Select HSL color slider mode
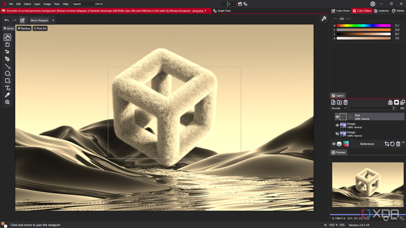This screenshot has width=406, height=228. pyautogui.click(x=342, y=18)
